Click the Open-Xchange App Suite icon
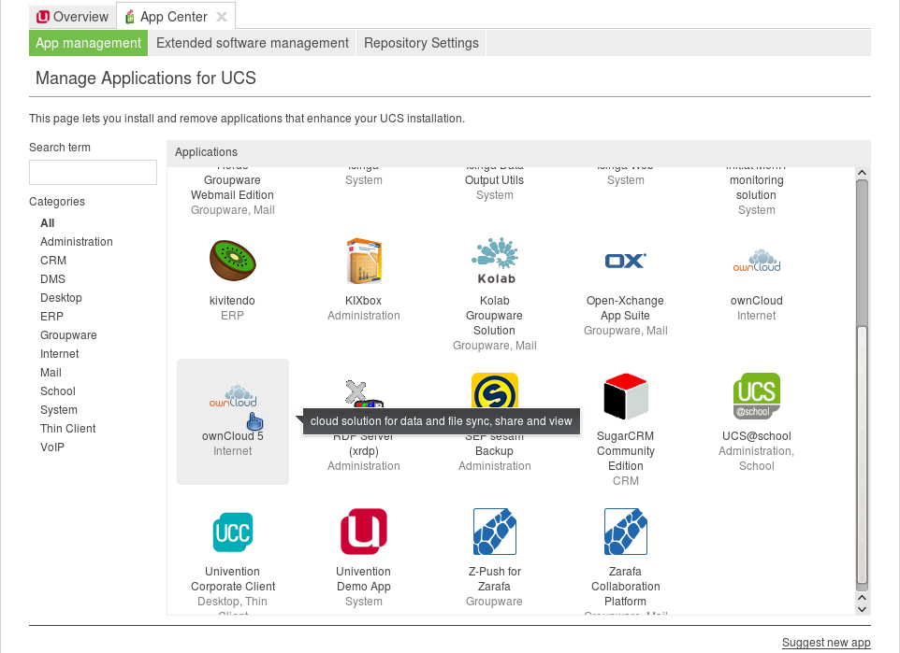The height and width of the screenshot is (653, 900). point(625,261)
